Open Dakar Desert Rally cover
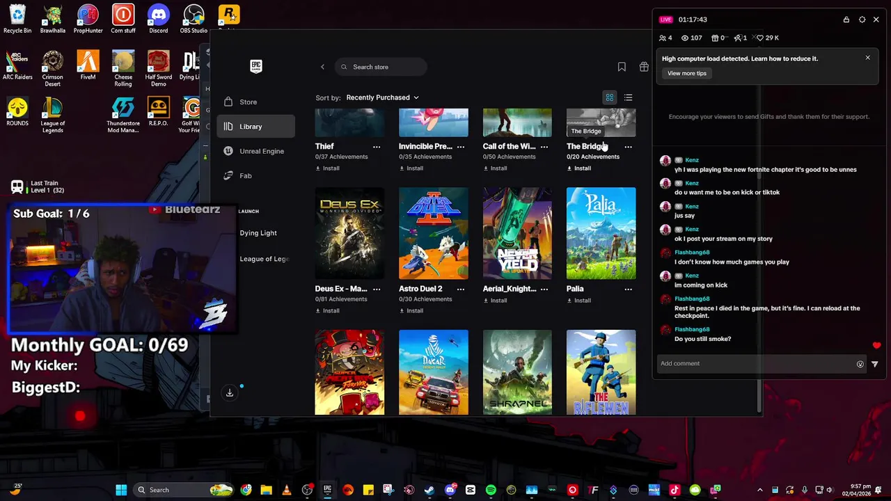The height and width of the screenshot is (501, 891). tap(434, 372)
